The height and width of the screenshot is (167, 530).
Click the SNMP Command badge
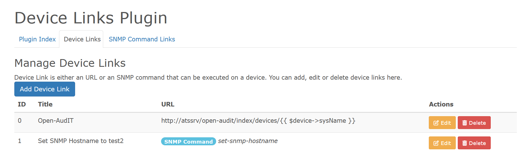tap(188, 142)
